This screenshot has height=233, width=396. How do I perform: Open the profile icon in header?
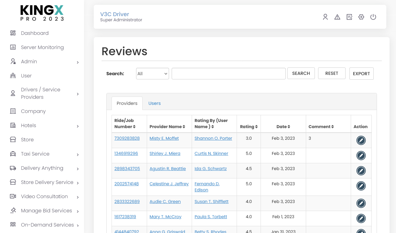click(x=326, y=17)
